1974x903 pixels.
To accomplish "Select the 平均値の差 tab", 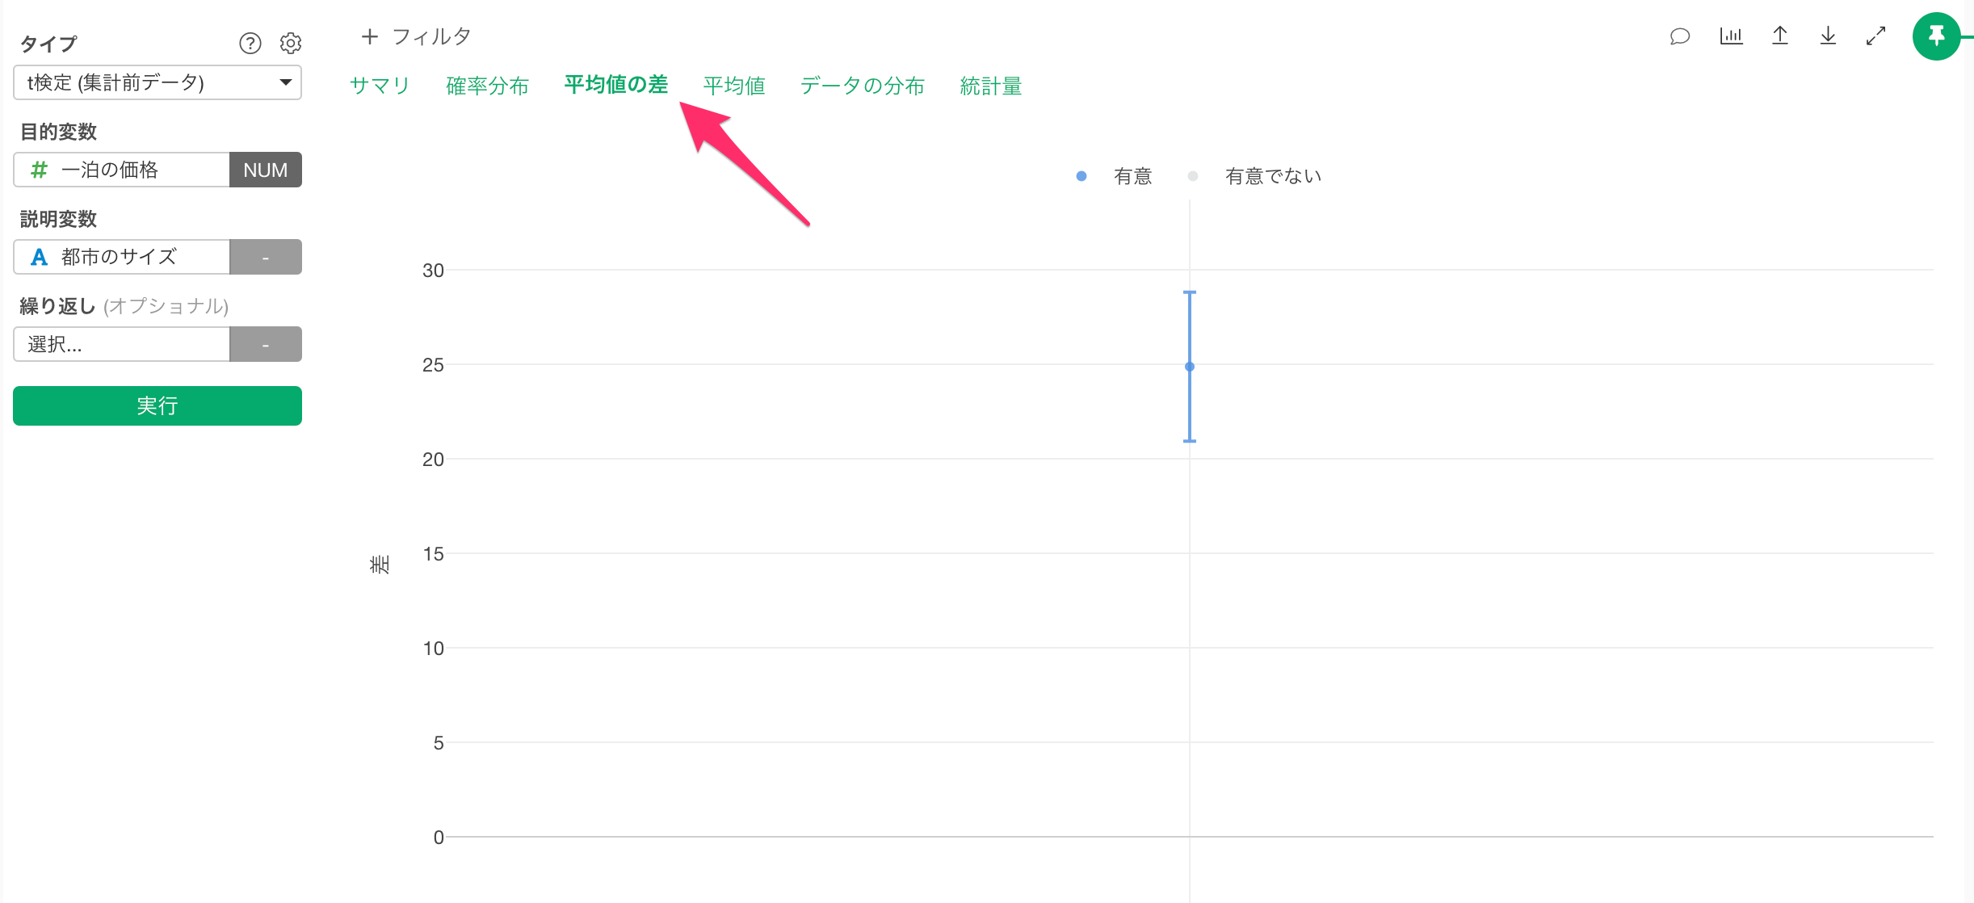I will pyautogui.click(x=616, y=85).
